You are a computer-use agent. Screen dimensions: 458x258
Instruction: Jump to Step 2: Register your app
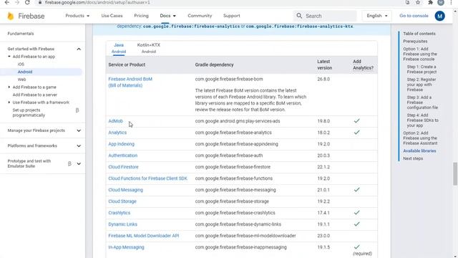(x=422, y=85)
